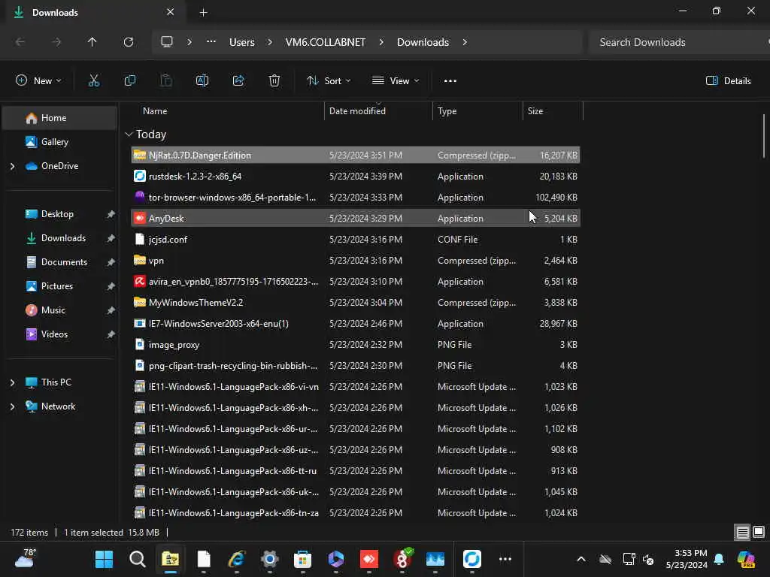The width and height of the screenshot is (770, 577).
Task: Click the vertical scrollbar of file list
Action: (x=764, y=136)
